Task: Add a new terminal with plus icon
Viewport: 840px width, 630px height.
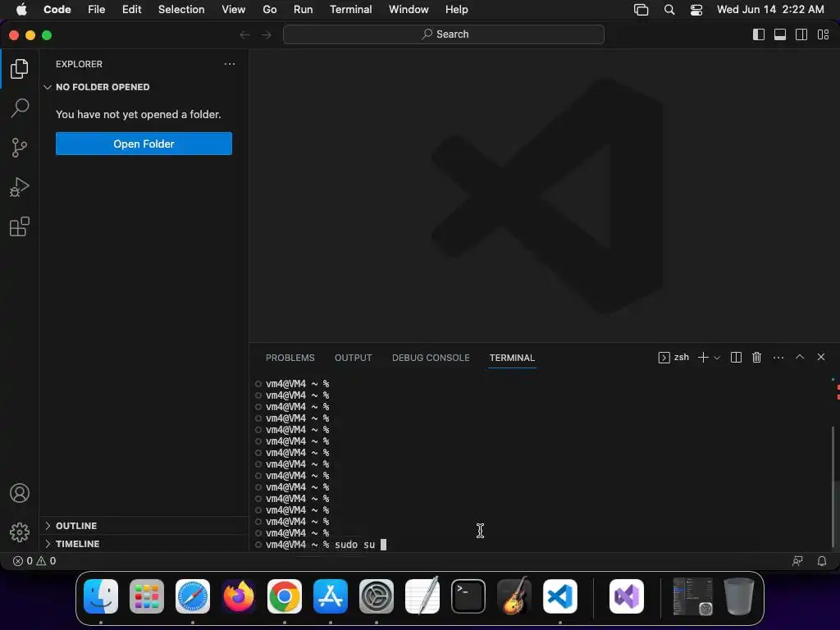Action: [703, 358]
